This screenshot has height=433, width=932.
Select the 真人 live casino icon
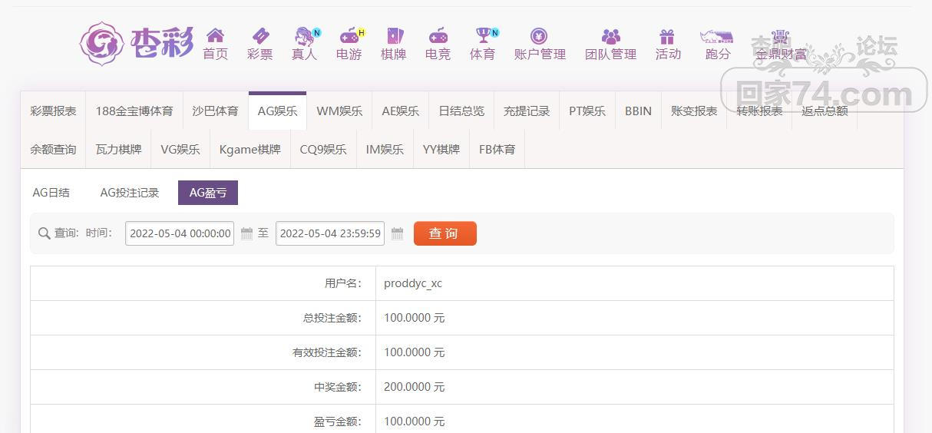[x=304, y=36]
